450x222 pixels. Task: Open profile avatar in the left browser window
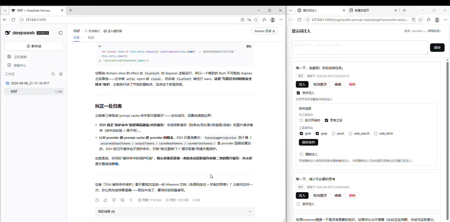(272, 20)
